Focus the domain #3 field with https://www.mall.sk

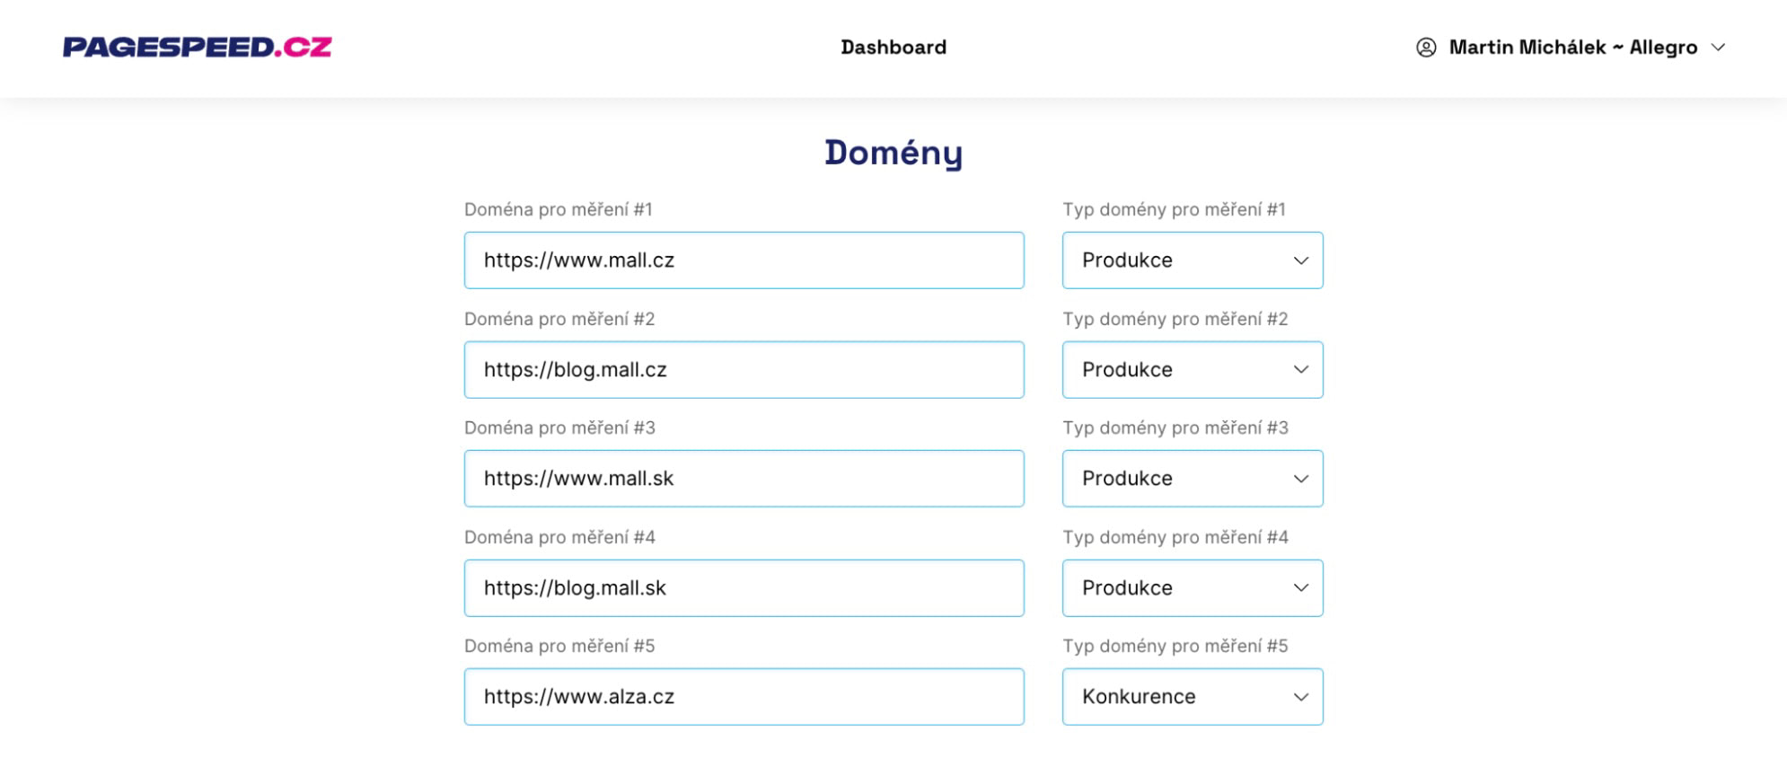[x=744, y=479]
